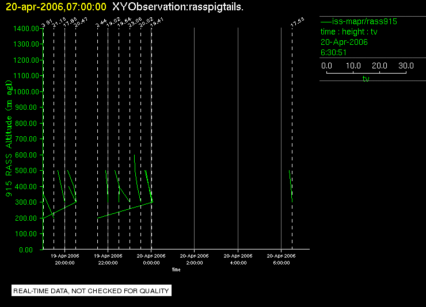Click the plot title 'XYObservation:rasspigtails.'

[x=178, y=7]
